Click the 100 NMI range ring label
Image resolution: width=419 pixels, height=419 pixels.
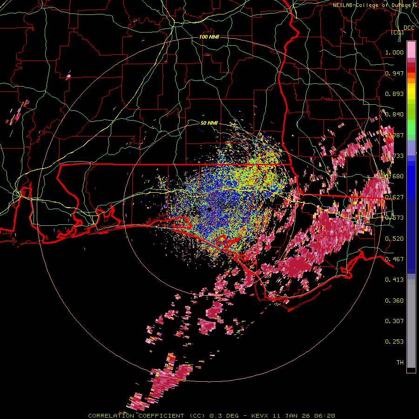209,37
